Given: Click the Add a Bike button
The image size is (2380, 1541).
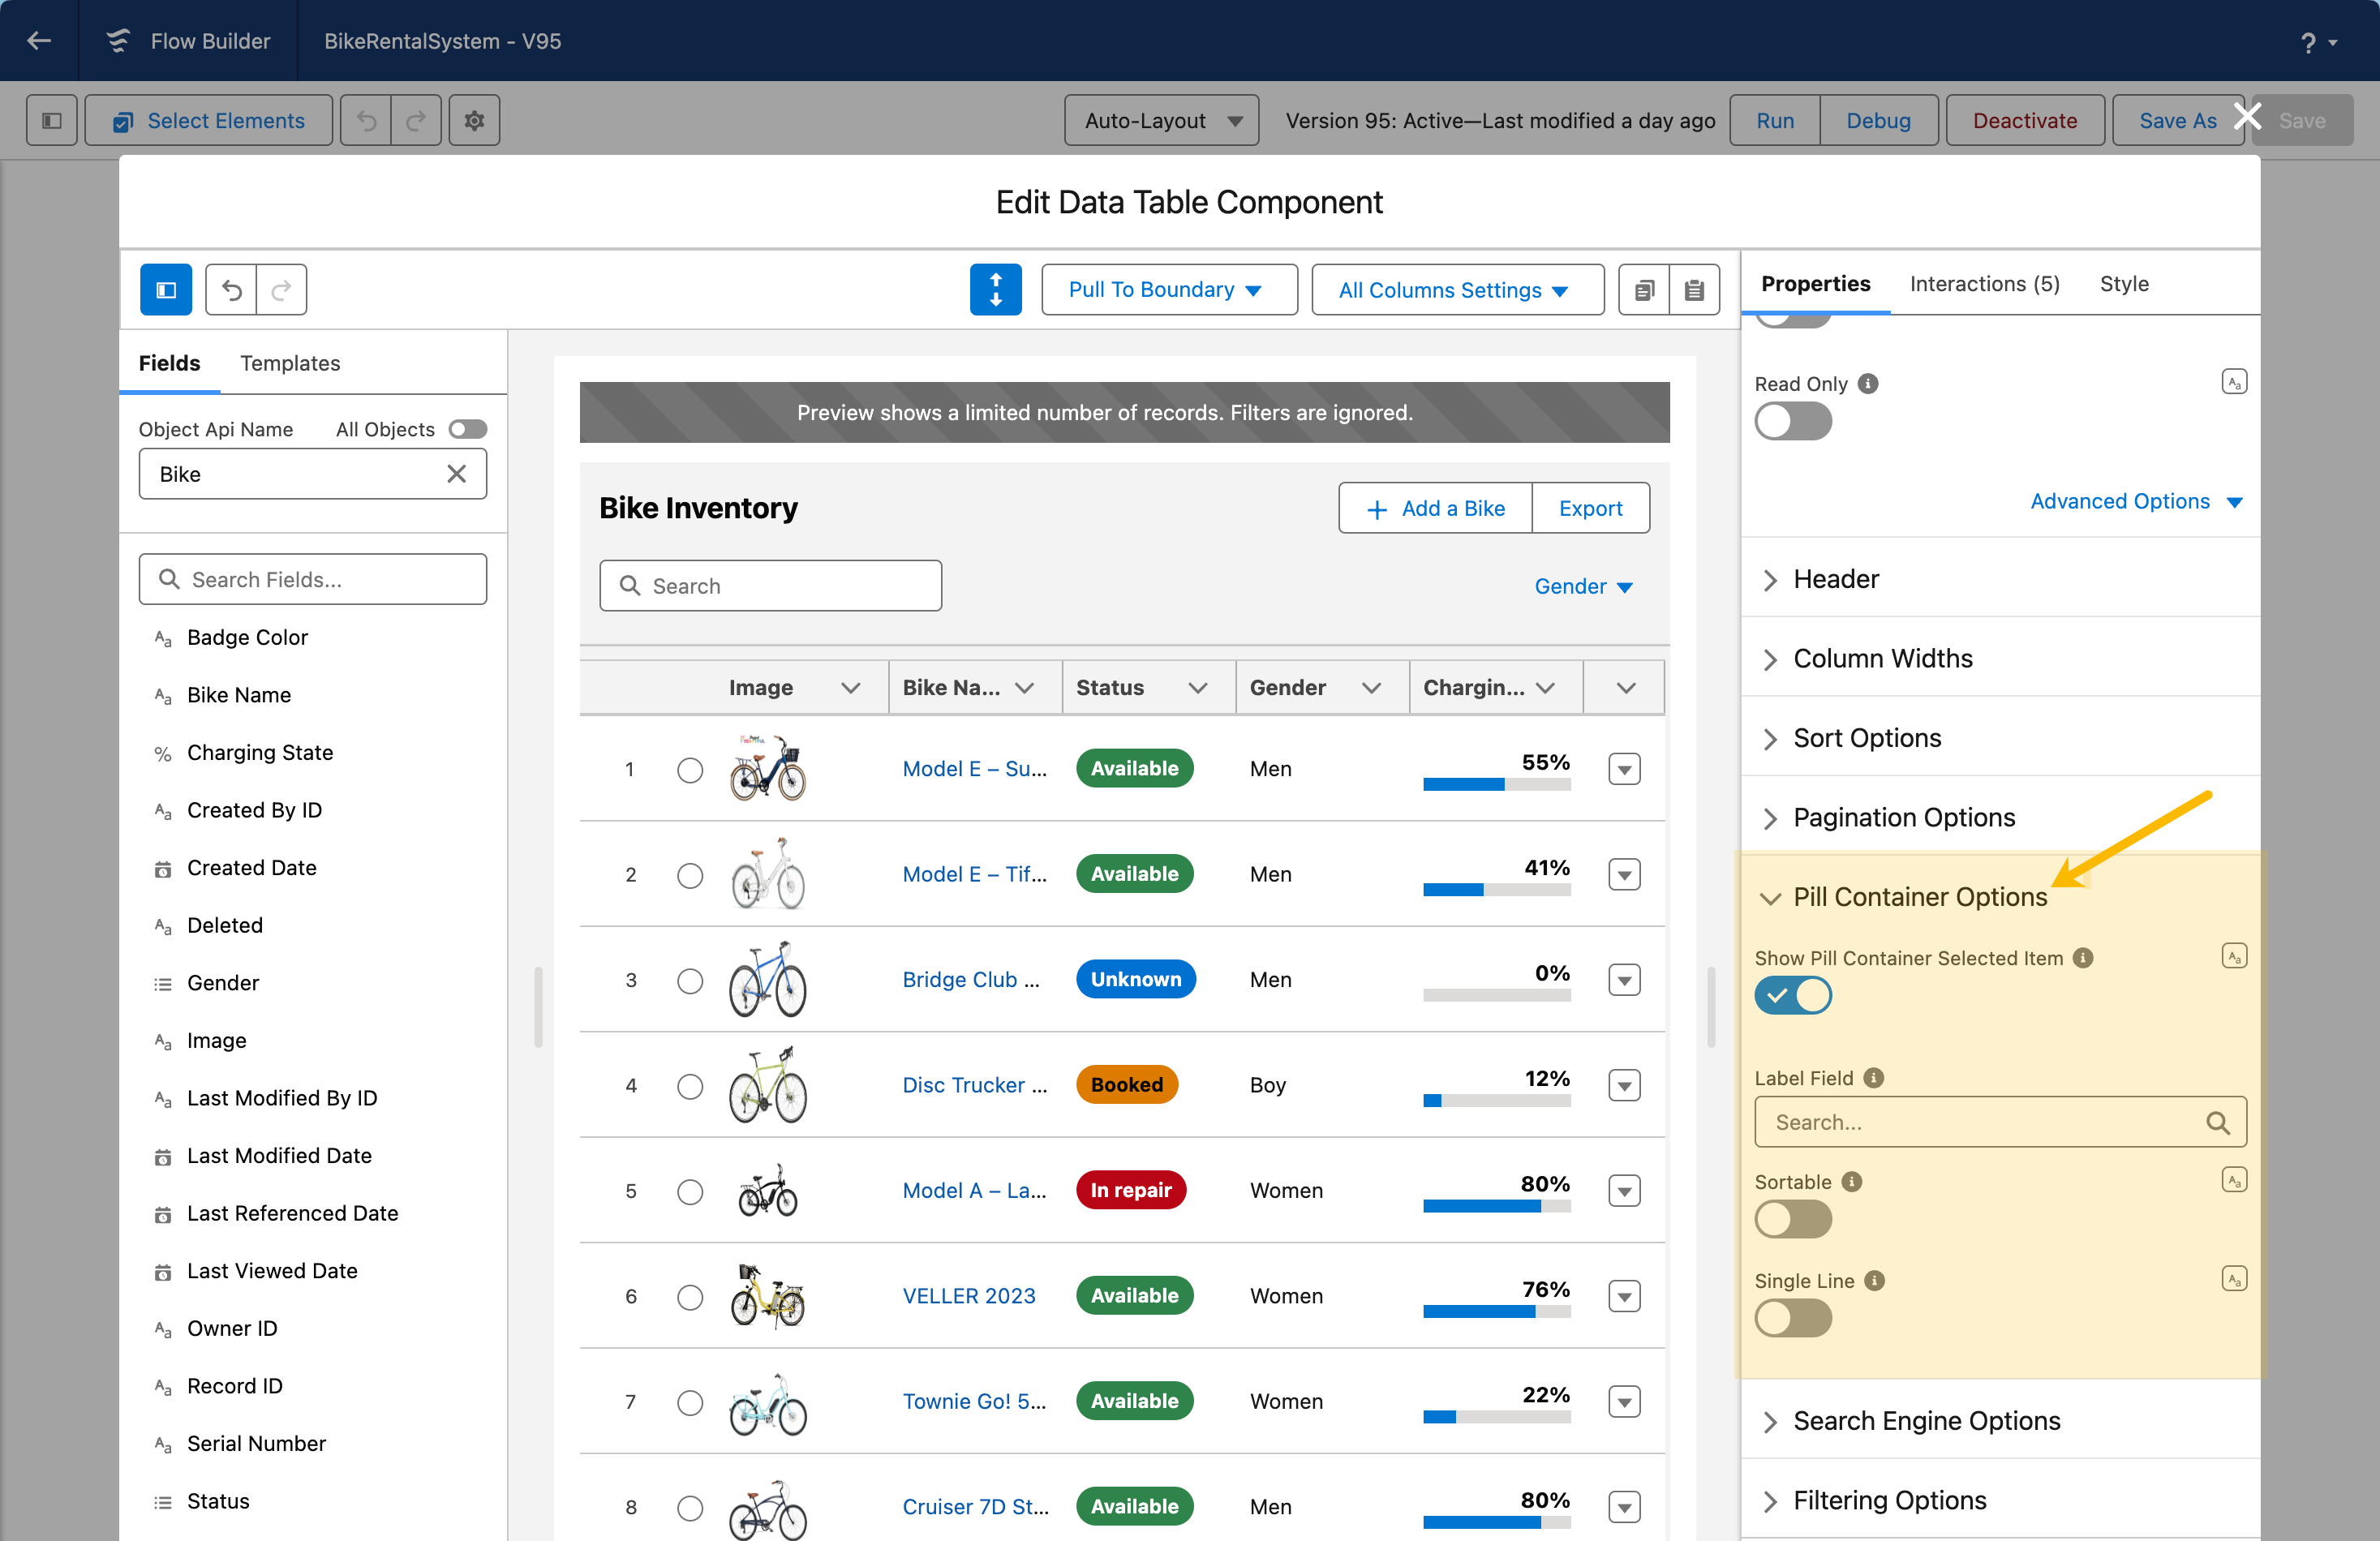Looking at the screenshot, I should pyautogui.click(x=1436, y=509).
